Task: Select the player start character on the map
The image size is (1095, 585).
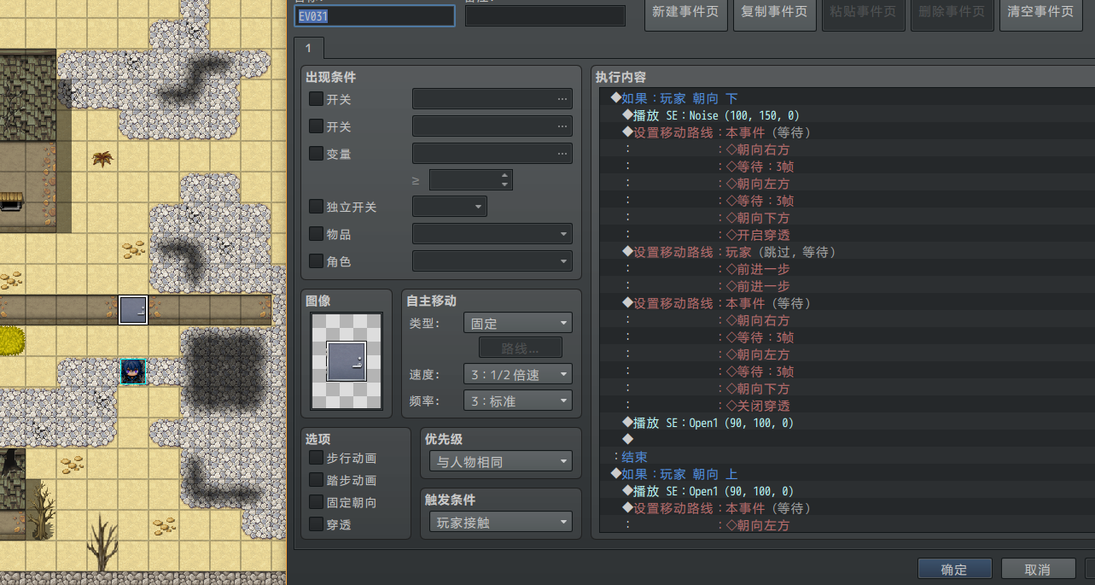Action: pyautogui.click(x=133, y=371)
